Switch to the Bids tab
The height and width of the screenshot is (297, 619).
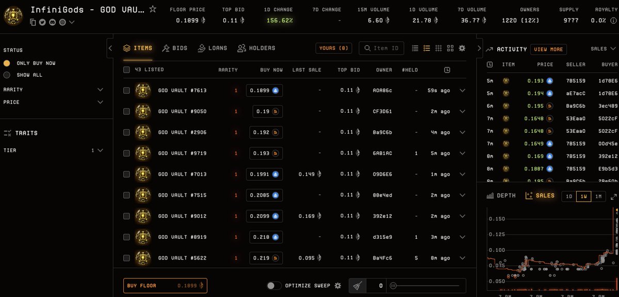pos(175,48)
